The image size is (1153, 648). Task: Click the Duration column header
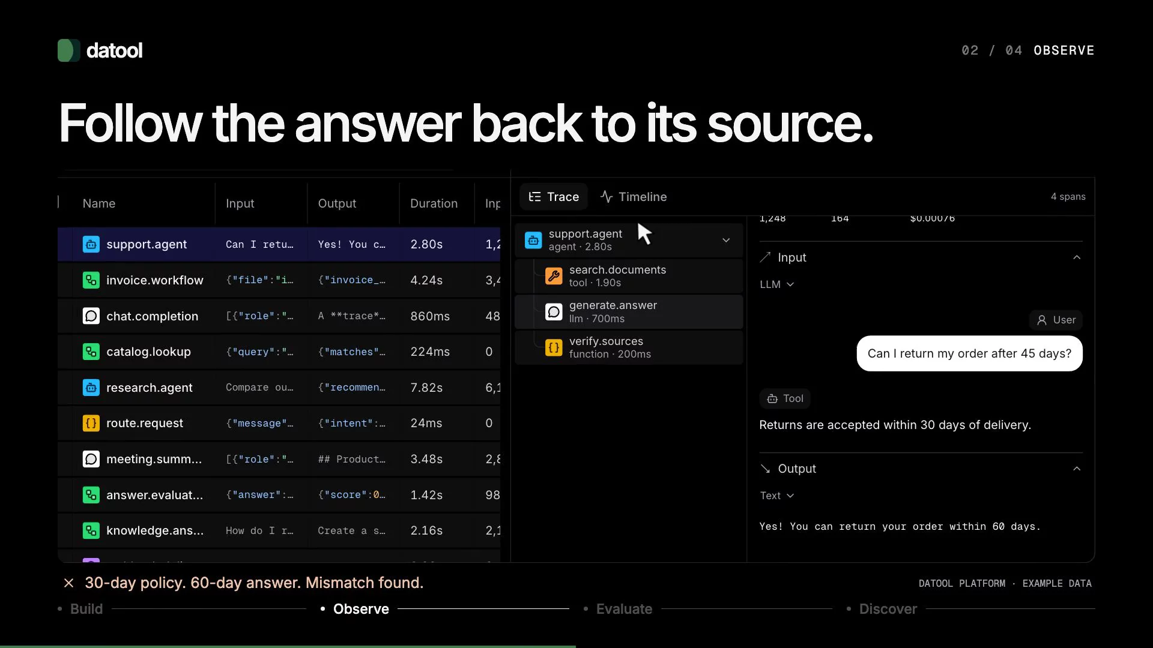[434, 203]
